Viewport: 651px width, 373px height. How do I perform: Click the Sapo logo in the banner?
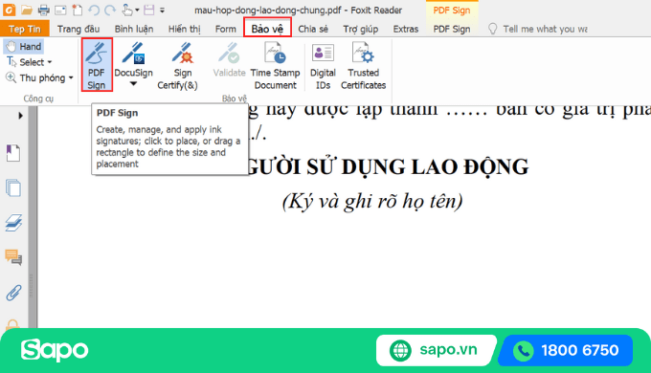[x=55, y=350]
